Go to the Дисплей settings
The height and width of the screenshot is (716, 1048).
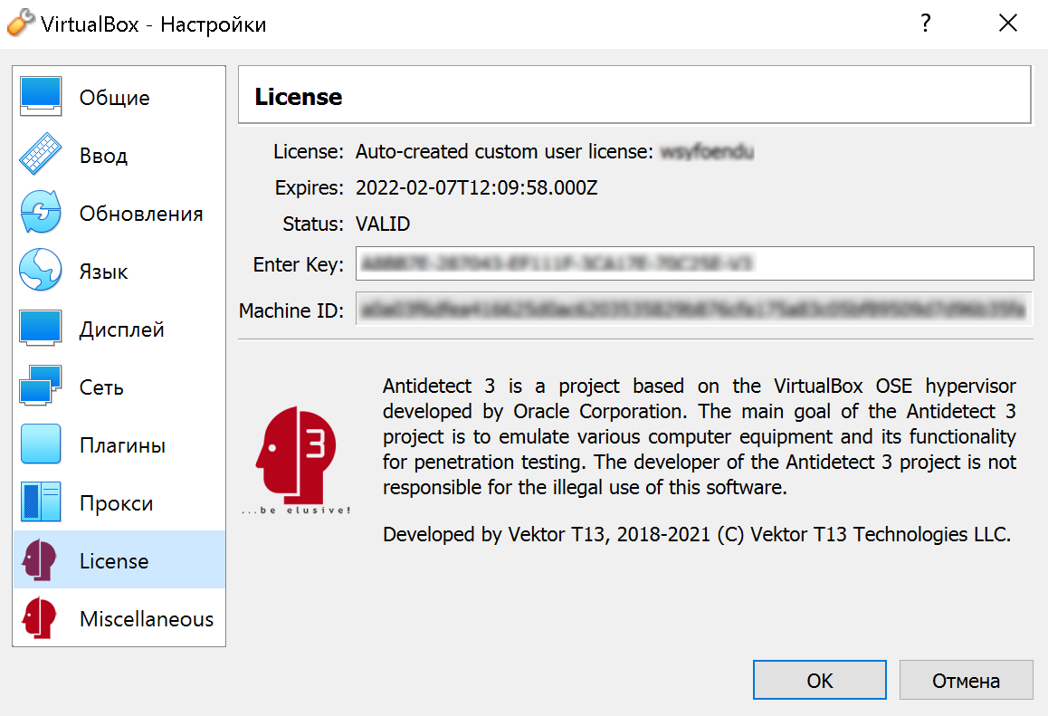pyautogui.click(x=119, y=329)
